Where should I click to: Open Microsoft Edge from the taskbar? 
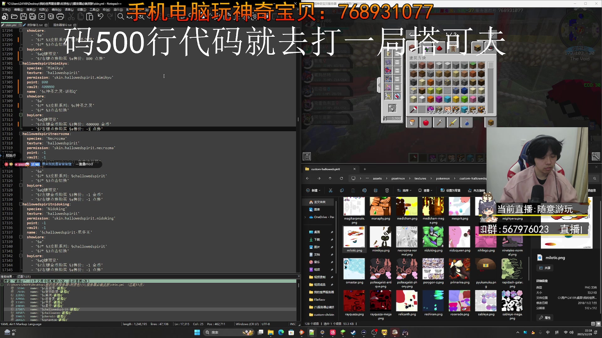tap(281, 332)
